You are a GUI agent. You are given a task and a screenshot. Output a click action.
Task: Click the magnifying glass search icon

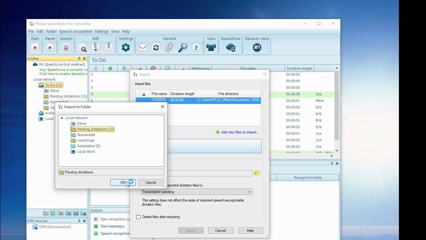(183, 48)
